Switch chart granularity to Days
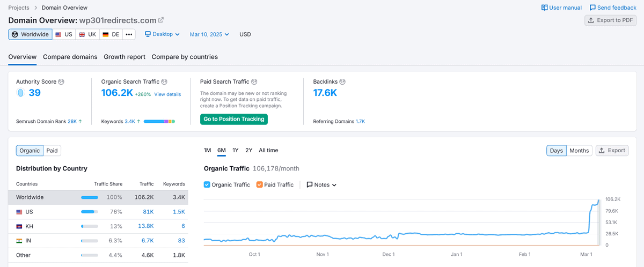This screenshot has width=644, height=267. [x=557, y=151]
